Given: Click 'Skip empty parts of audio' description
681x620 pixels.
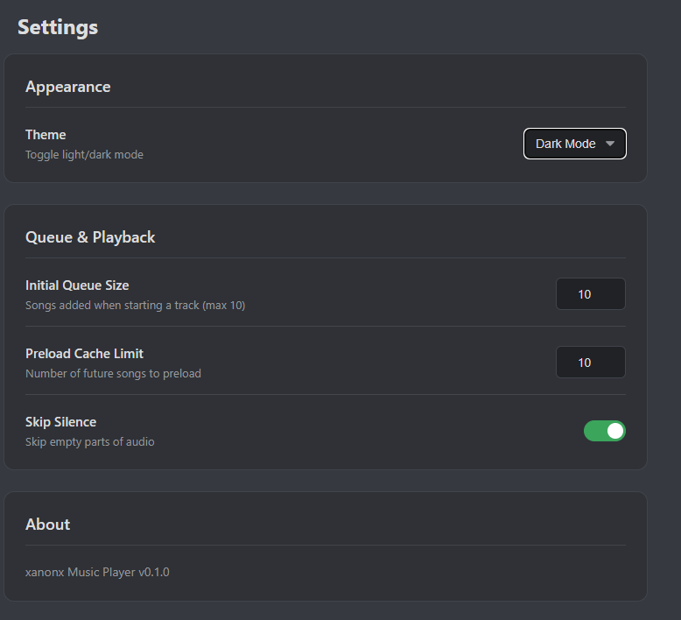Looking at the screenshot, I should click(89, 442).
